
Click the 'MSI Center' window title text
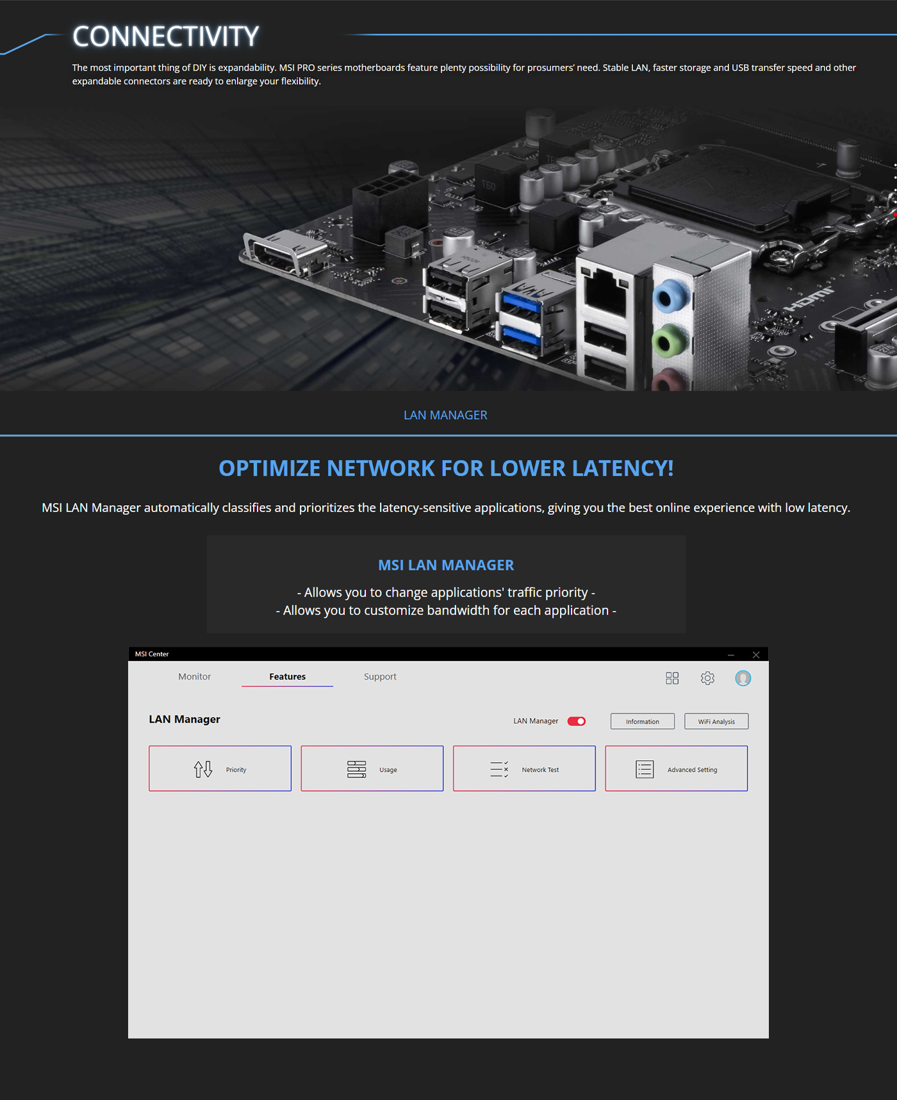(x=152, y=654)
